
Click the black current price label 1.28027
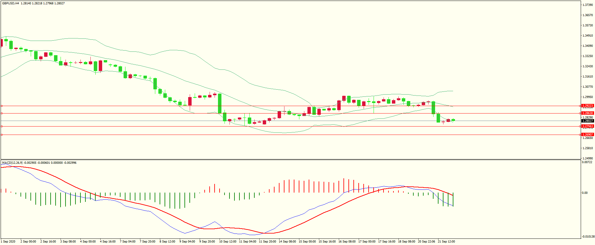tap(588, 121)
